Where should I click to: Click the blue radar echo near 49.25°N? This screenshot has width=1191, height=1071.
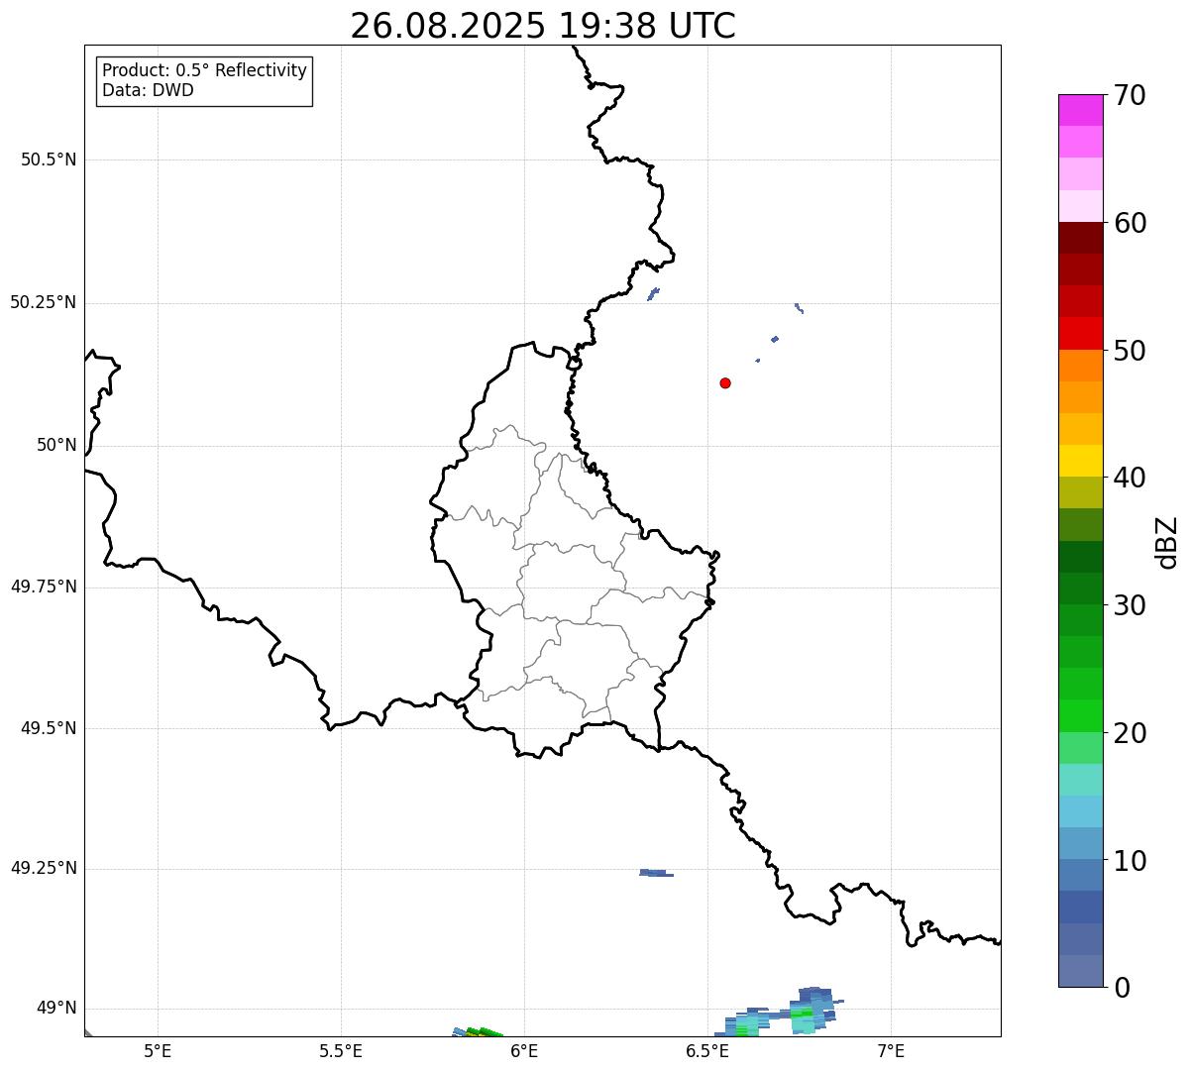656,873
